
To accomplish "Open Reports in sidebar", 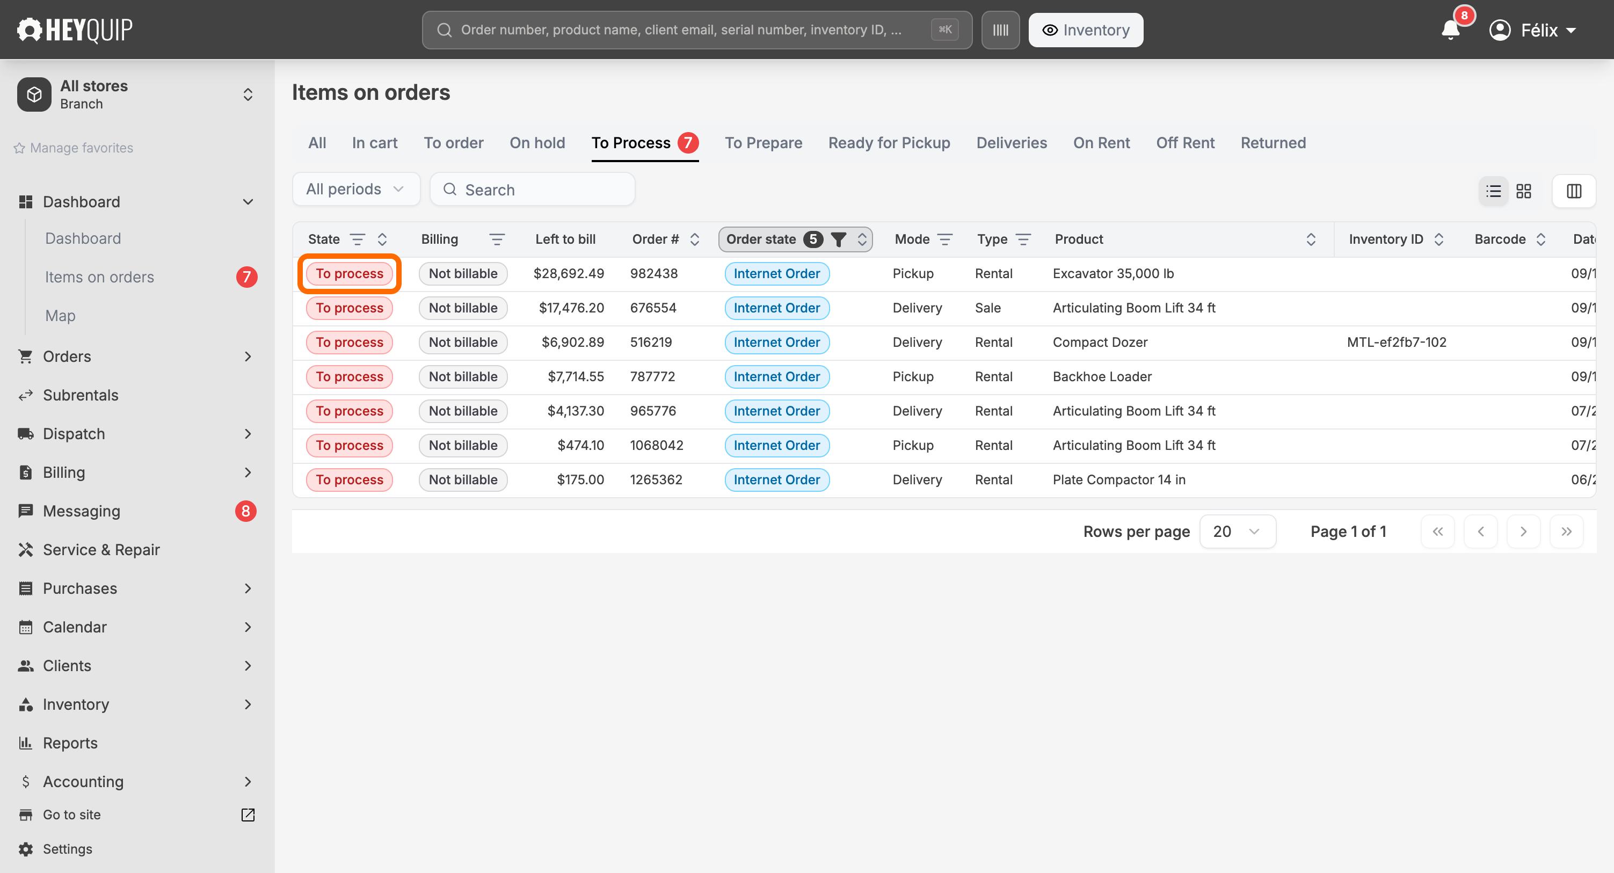I will coord(70,743).
